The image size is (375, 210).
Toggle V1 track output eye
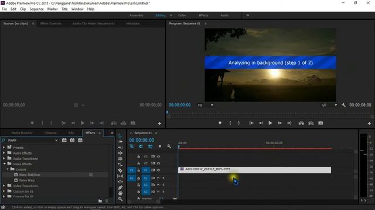coord(158,170)
